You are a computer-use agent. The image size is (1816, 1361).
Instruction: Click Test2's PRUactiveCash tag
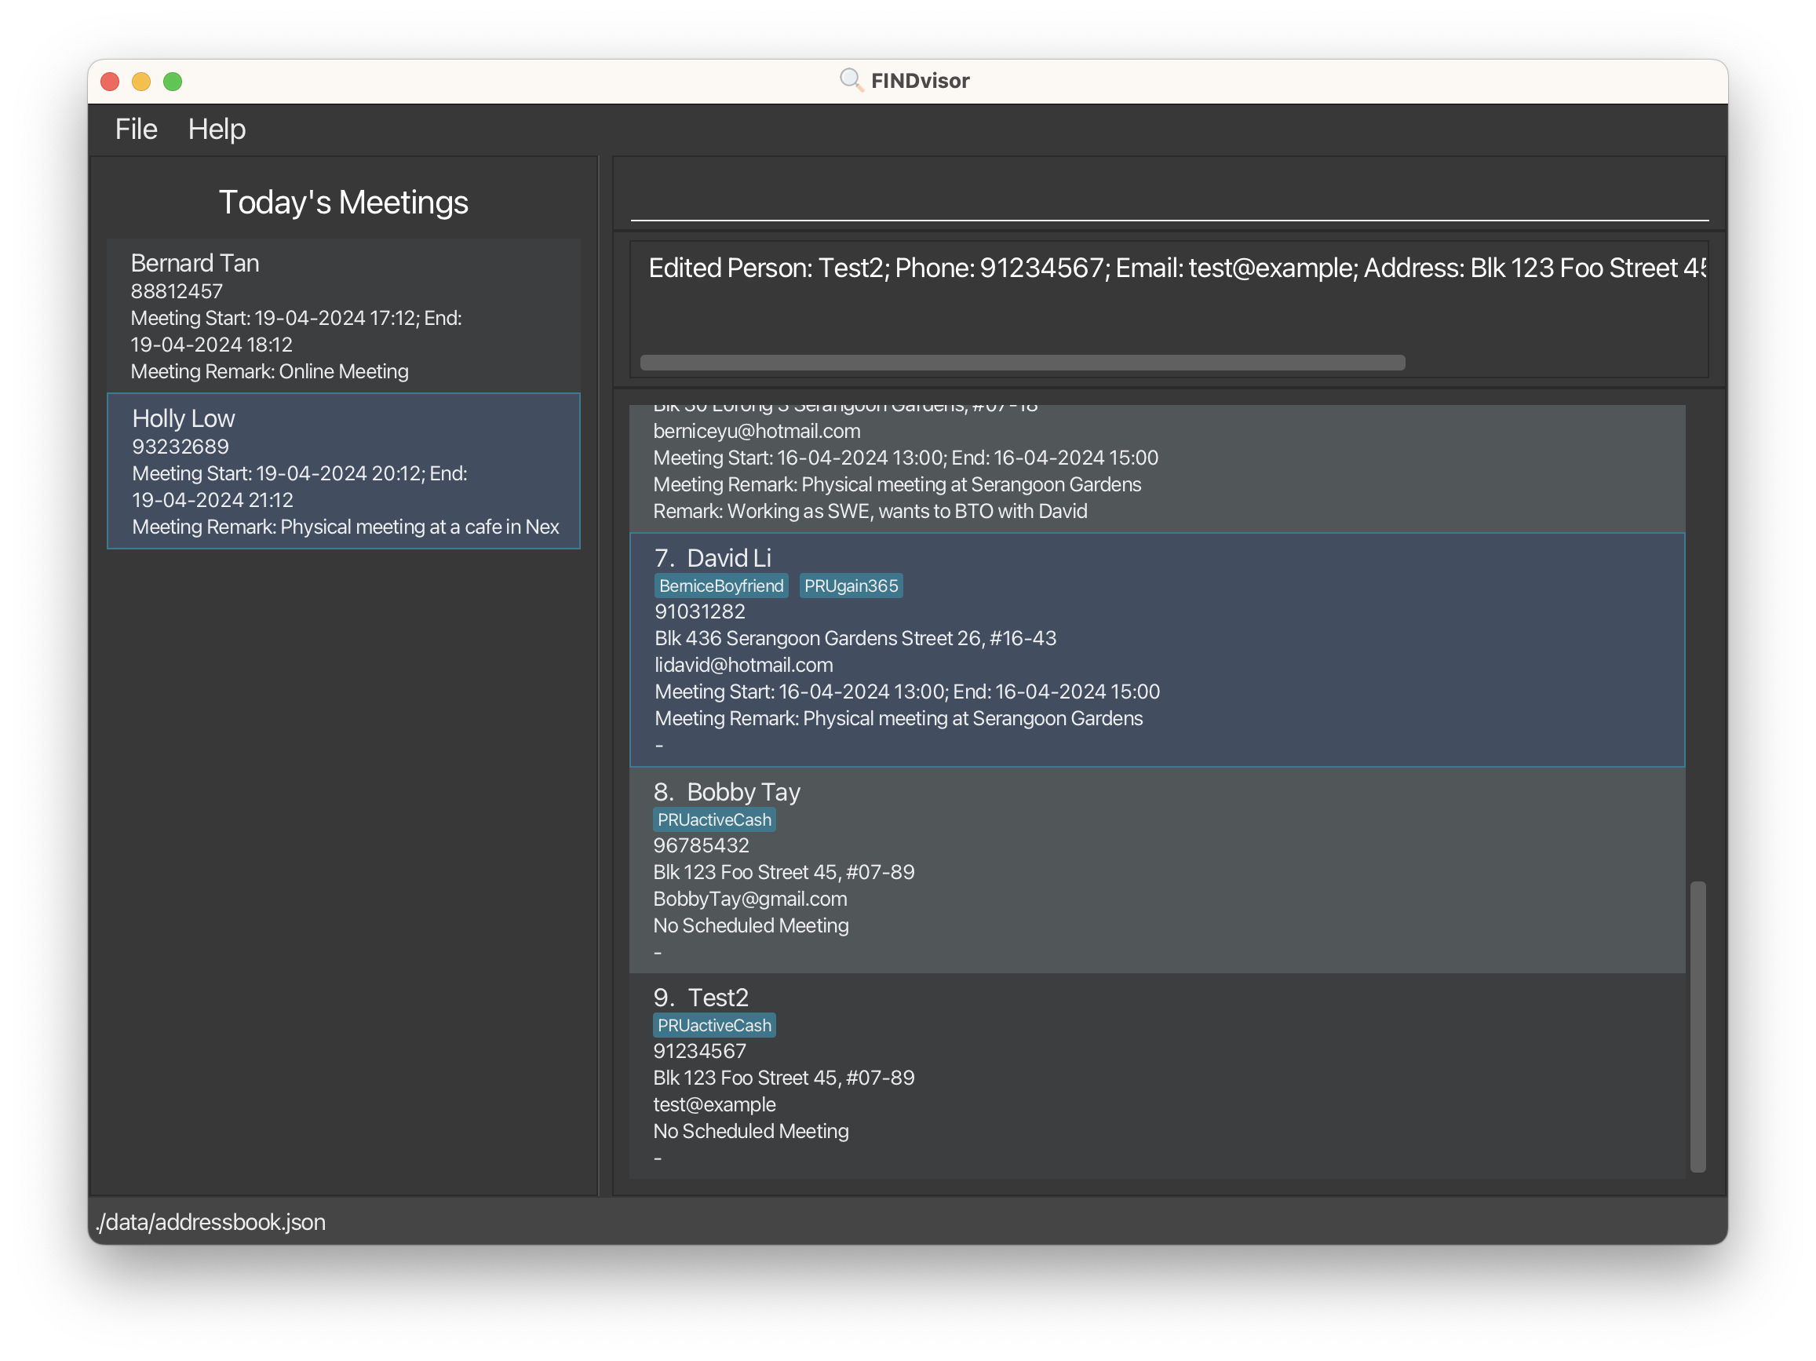(714, 1025)
